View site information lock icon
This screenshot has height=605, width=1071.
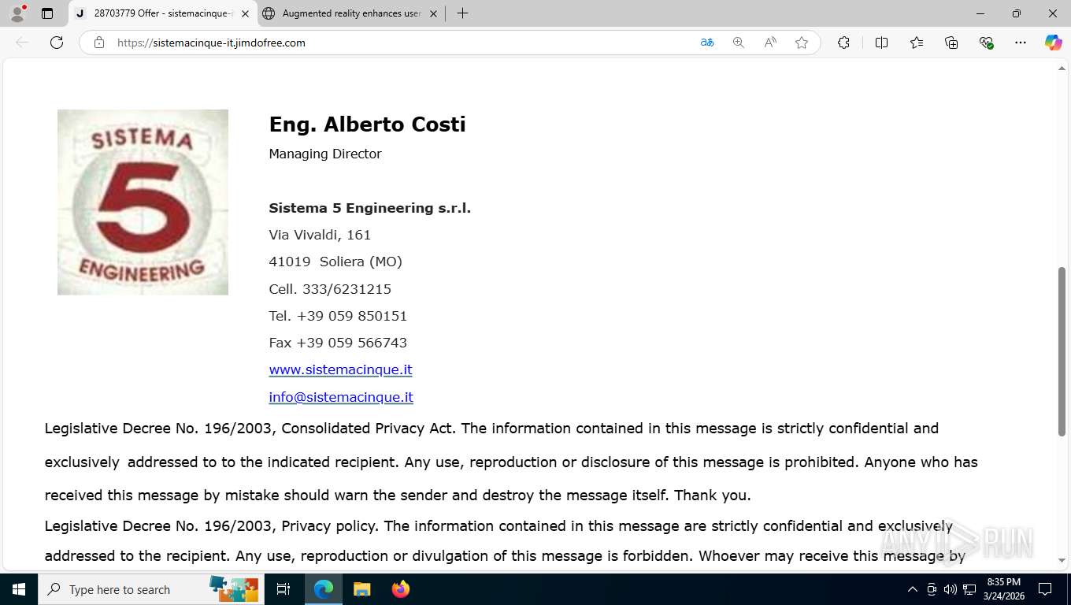[99, 43]
